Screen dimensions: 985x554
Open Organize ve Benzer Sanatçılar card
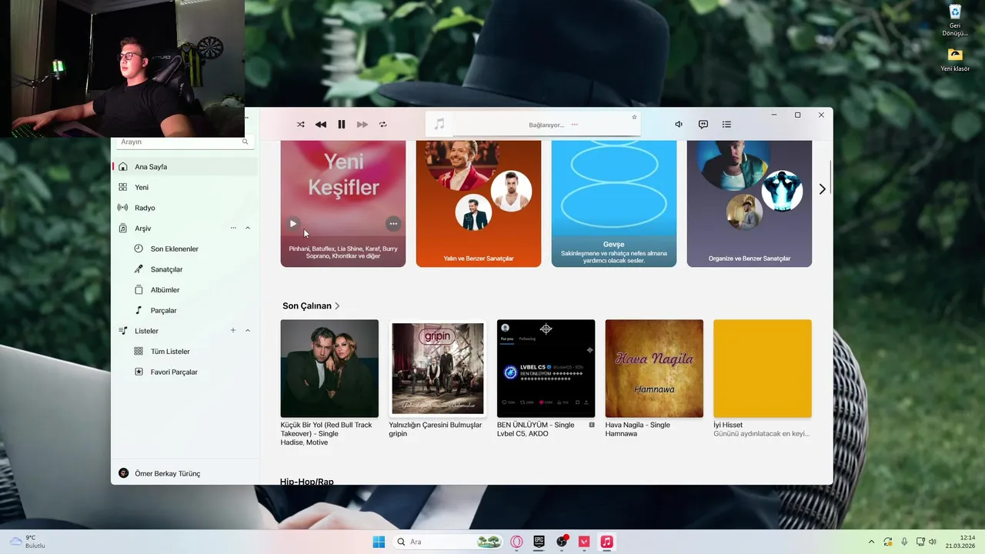750,204
